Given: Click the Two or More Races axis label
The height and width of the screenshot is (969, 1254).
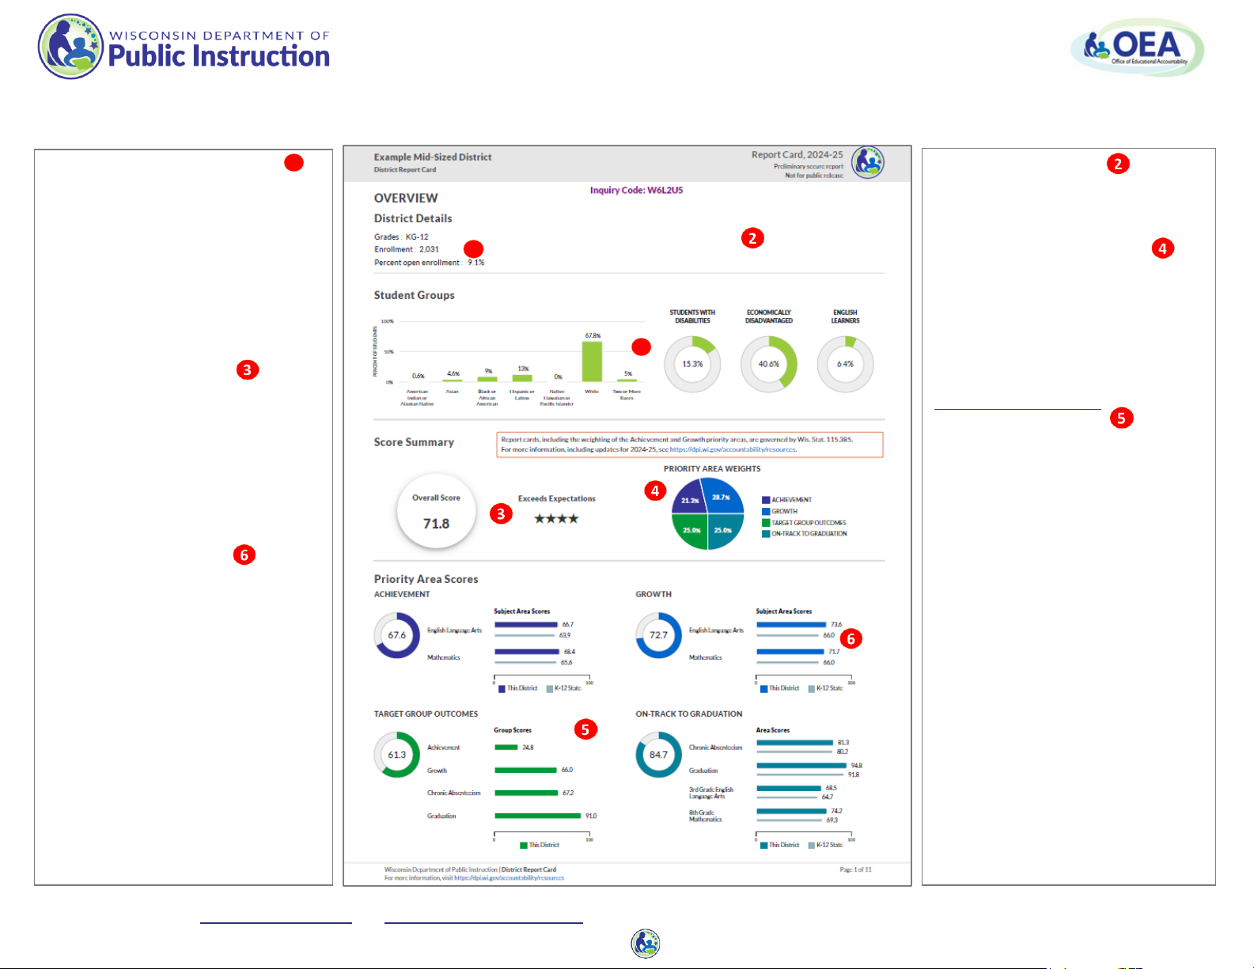Looking at the screenshot, I should tap(627, 395).
